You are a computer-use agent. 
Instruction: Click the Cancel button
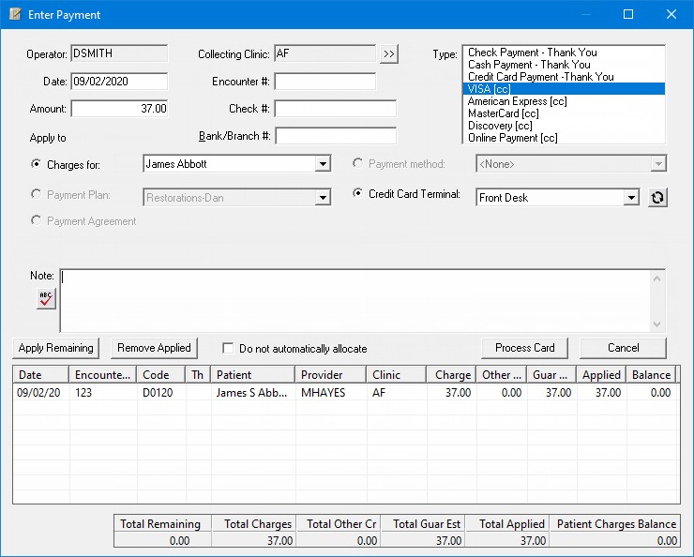[x=623, y=348]
